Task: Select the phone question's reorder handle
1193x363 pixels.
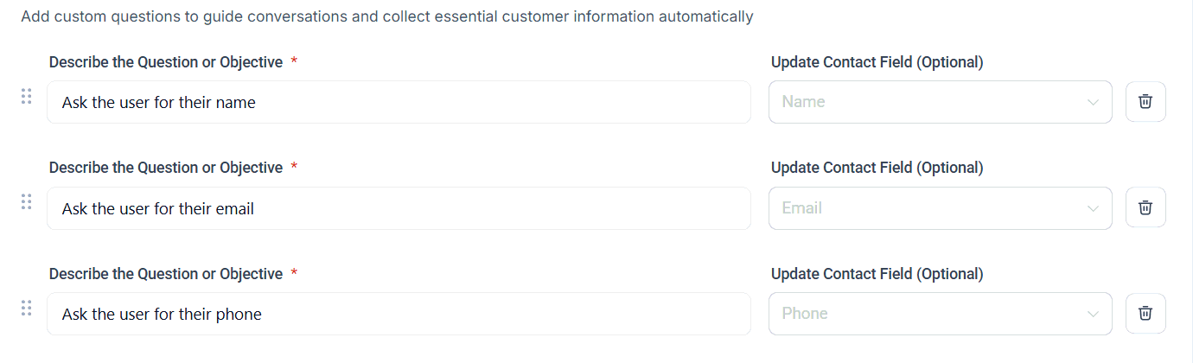Action: tap(26, 308)
